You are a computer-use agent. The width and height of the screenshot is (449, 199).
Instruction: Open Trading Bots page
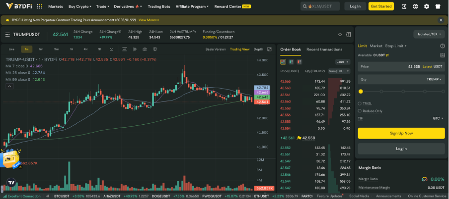click(158, 6)
